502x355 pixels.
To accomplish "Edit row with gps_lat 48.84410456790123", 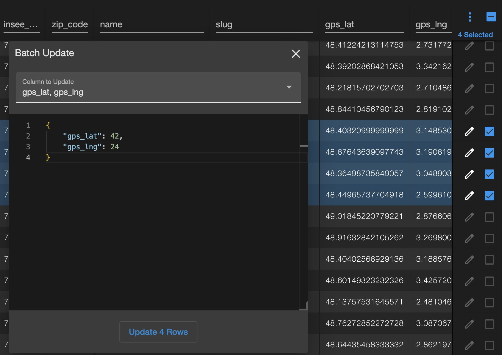I will [469, 110].
